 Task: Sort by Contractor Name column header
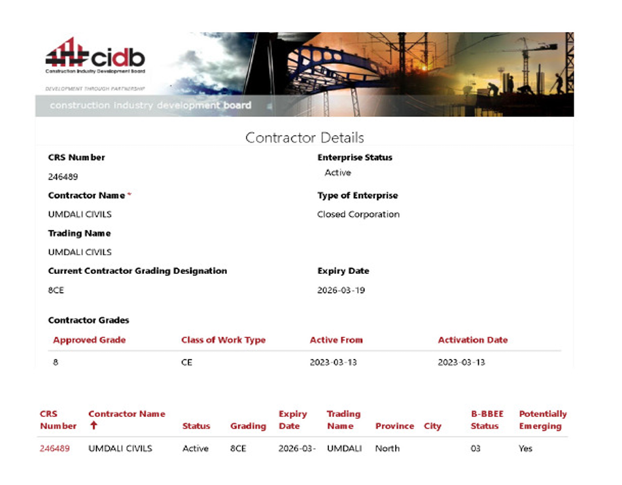click(x=126, y=414)
